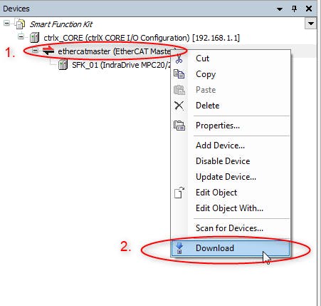The width and height of the screenshot is (321, 306).
Task: Choose Scan for Devices... menu entry
Action: click(230, 228)
